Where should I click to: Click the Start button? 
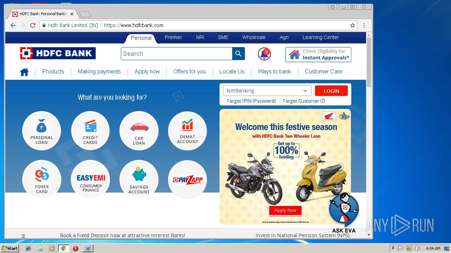click(x=10, y=248)
